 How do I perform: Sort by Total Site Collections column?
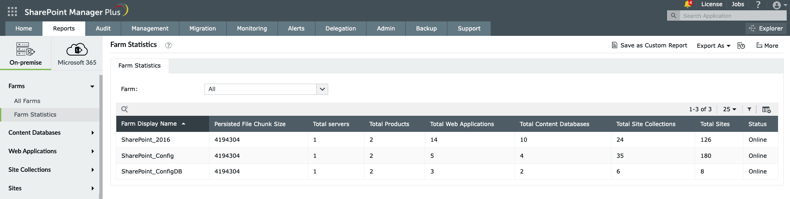tap(646, 124)
